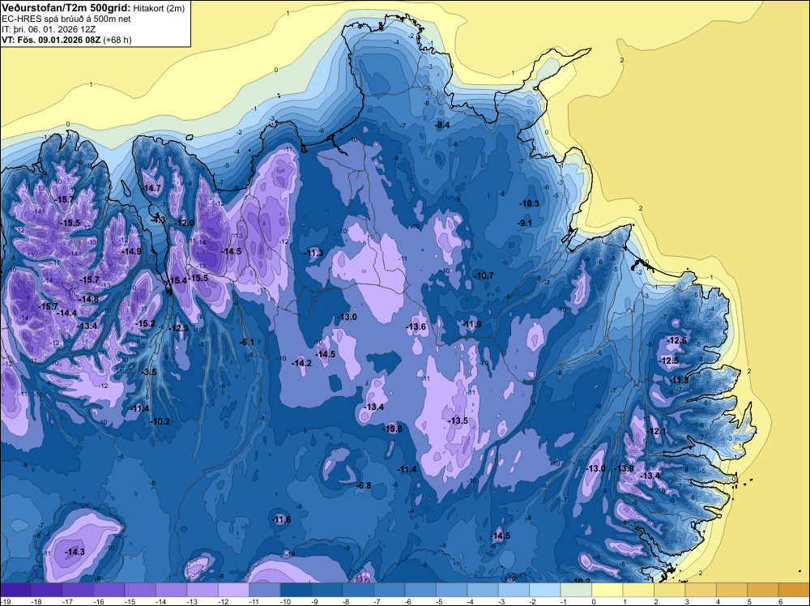
Task: Click the initial time 'IT: þri. 06. 01. 2026 12Z'
Action: tap(49, 29)
